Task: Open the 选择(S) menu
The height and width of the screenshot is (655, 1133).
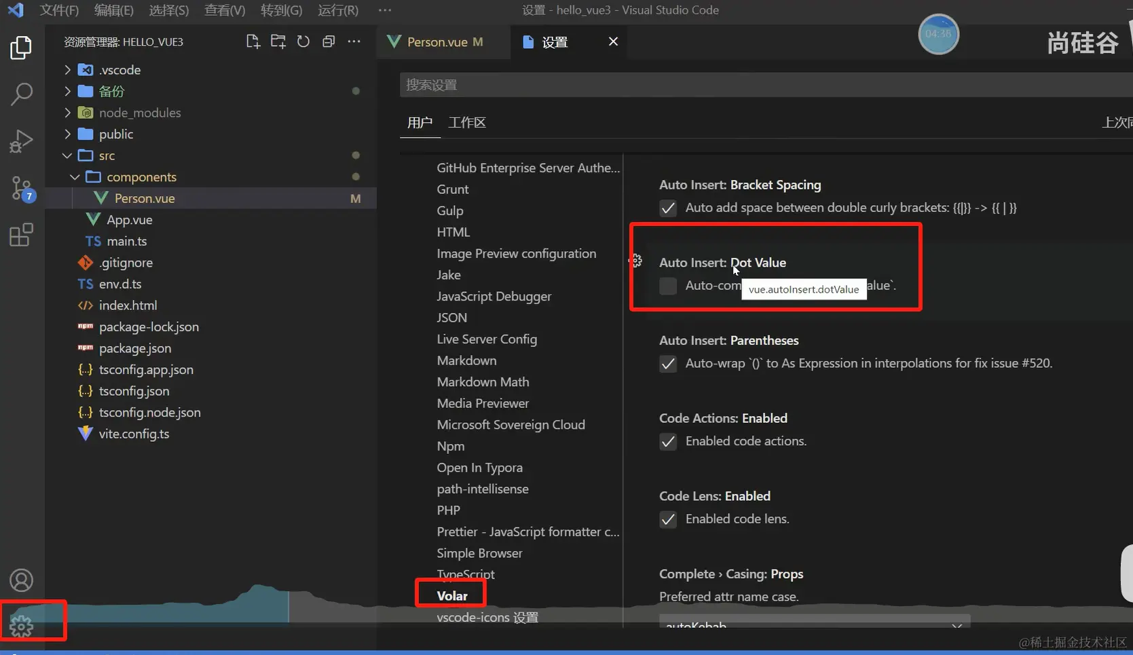Action: (x=169, y=10)
